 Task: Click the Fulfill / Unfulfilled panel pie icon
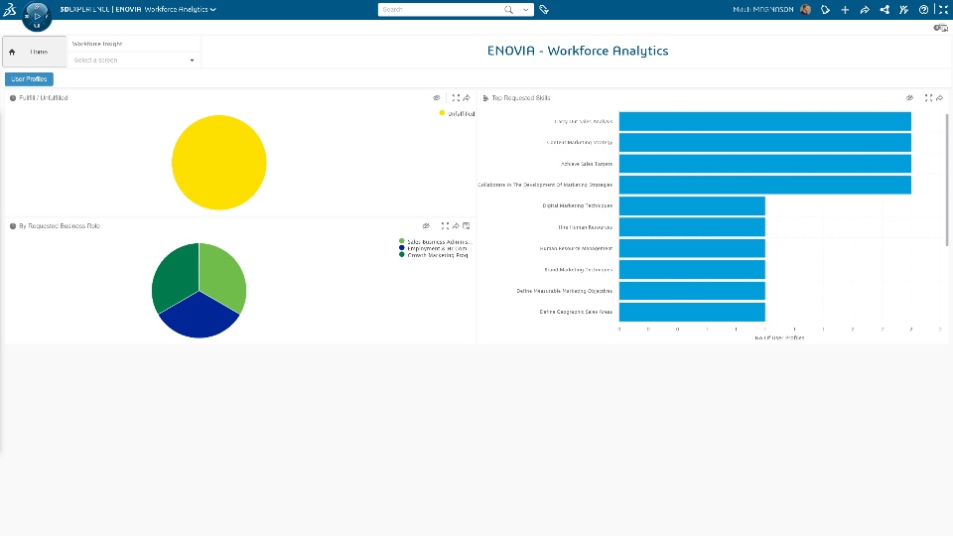[x=13, y=98]
